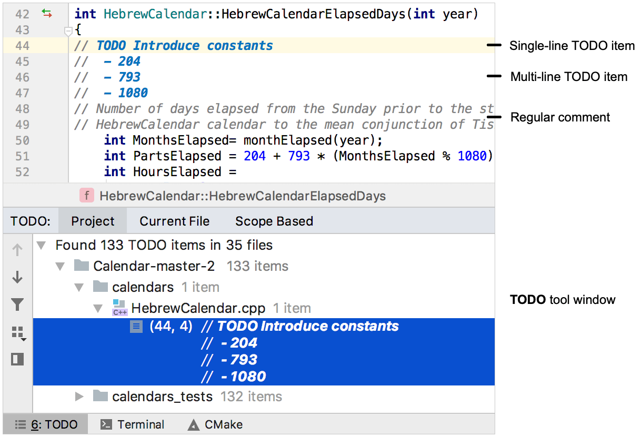
Task: Switch to the Scope Based tab
Action: coord(274,220)
